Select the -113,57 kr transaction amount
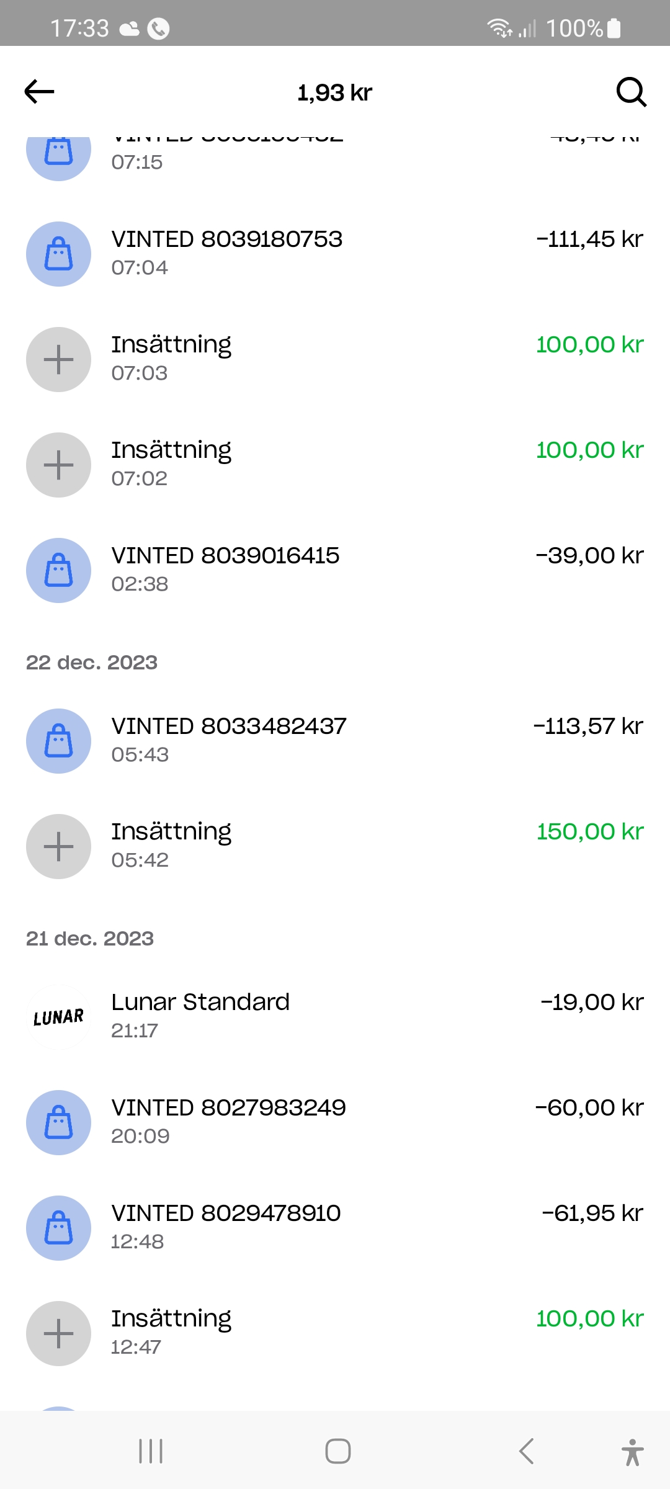Image resolution: width=670 pixels, height=1489 pixels. 588,727
